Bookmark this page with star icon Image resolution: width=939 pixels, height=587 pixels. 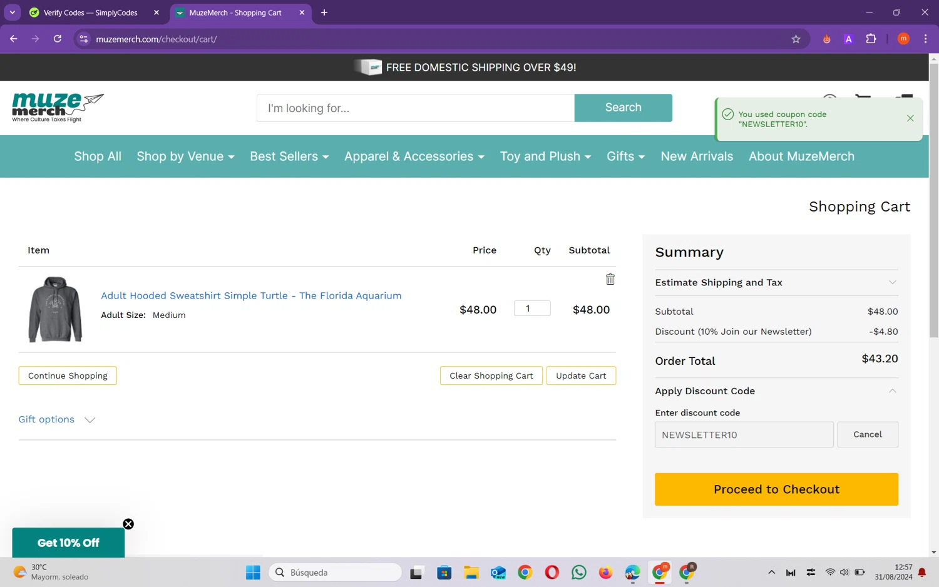tap(796, 39)
